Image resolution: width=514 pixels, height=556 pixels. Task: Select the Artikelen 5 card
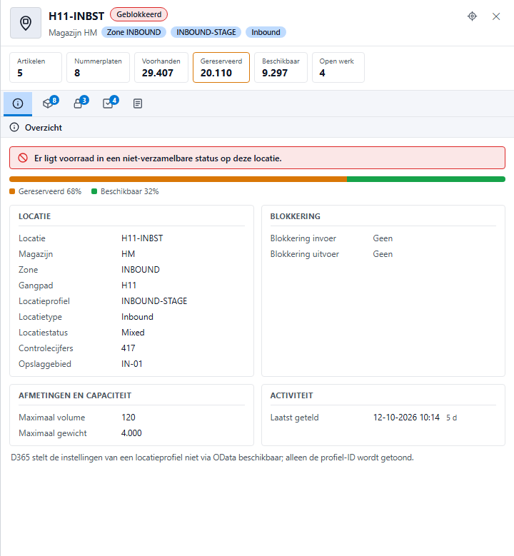click(36, 67)
